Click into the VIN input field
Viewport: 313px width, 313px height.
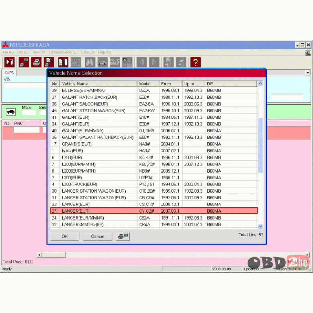click(25, 85)
